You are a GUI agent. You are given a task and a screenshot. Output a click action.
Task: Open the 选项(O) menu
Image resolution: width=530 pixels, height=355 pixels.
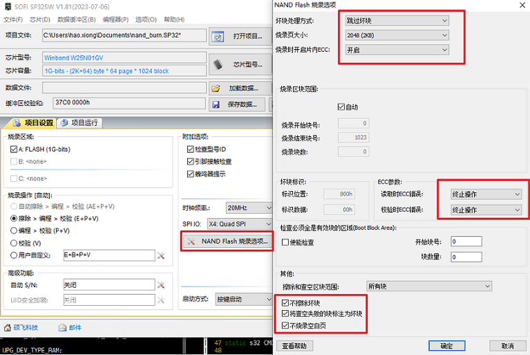[x=146, y=19]
